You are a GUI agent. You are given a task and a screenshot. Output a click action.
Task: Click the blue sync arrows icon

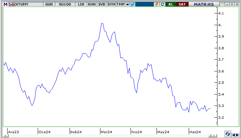click(x=227, y=134)
